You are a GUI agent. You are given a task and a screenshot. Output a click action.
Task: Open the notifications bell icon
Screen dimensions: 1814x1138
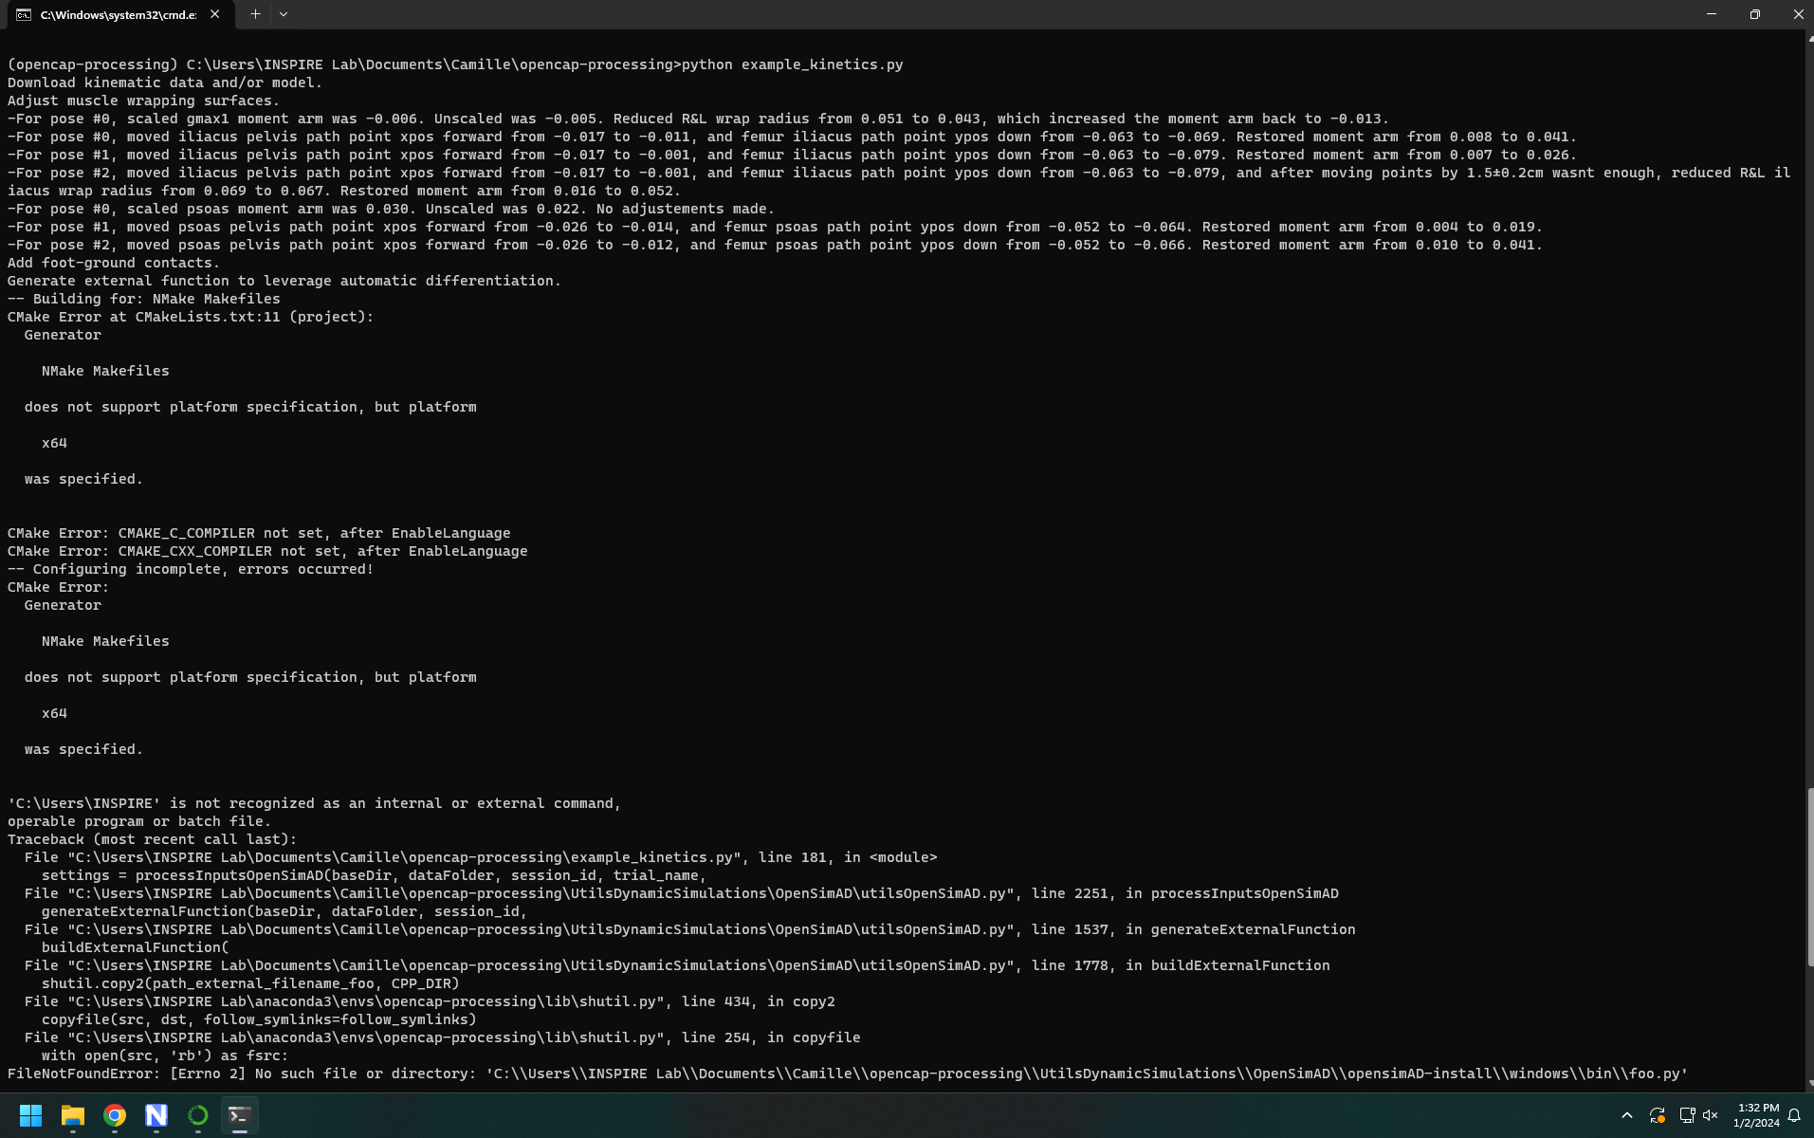1794,1115
